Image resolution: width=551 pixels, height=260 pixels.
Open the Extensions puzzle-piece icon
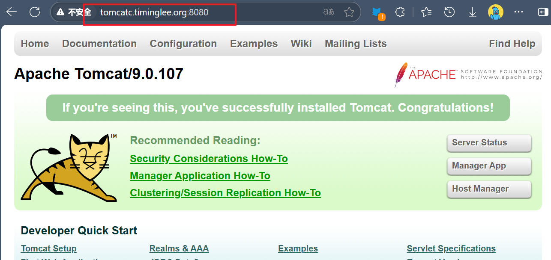point(400,12)
